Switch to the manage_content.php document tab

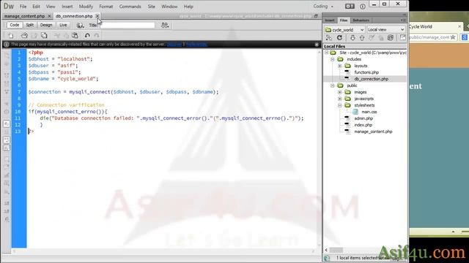pyautogui.click(x=24, y=16)
